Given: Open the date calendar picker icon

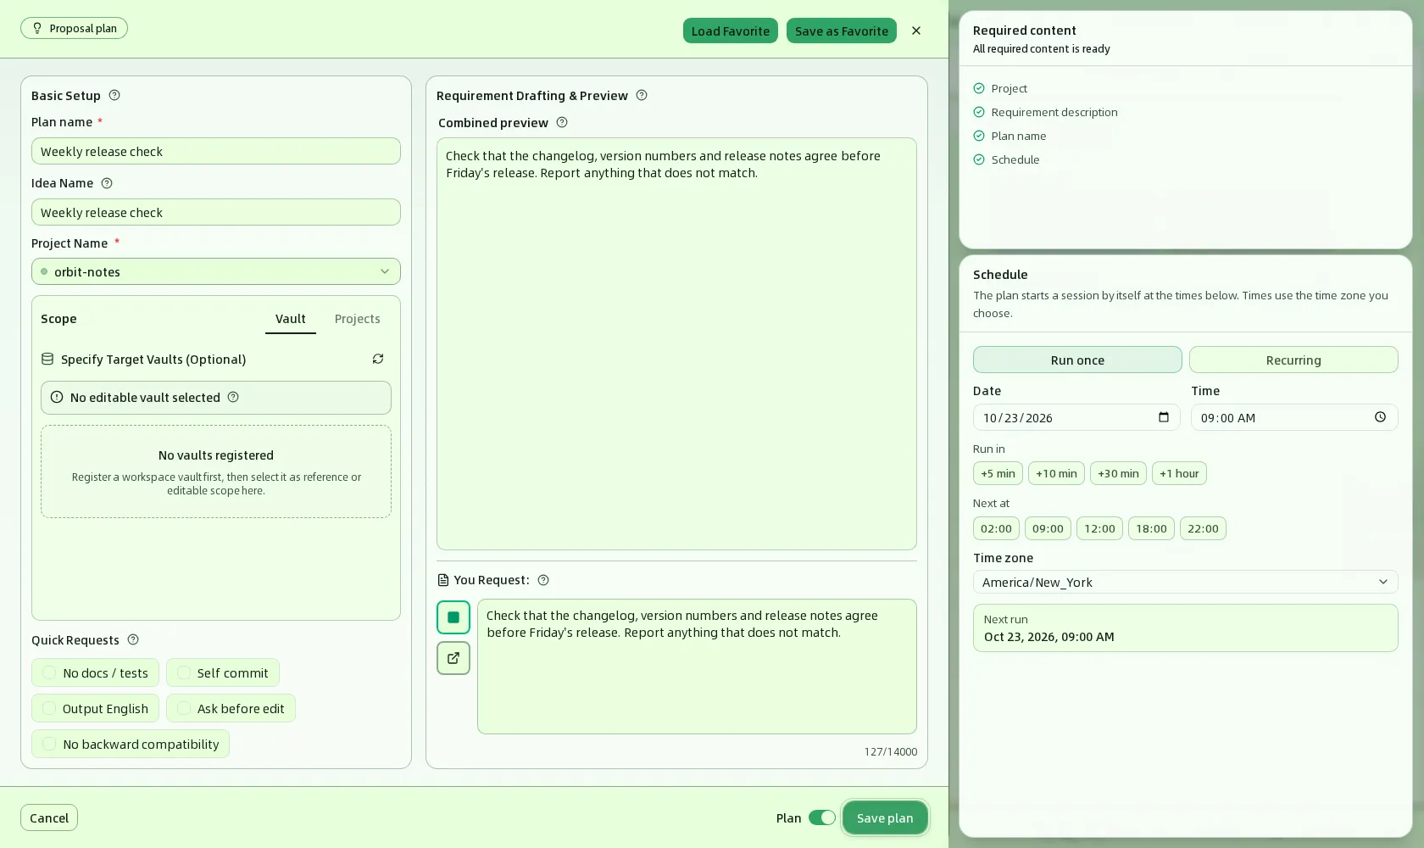Looking at the screenshot, I should pos(1164,417).
